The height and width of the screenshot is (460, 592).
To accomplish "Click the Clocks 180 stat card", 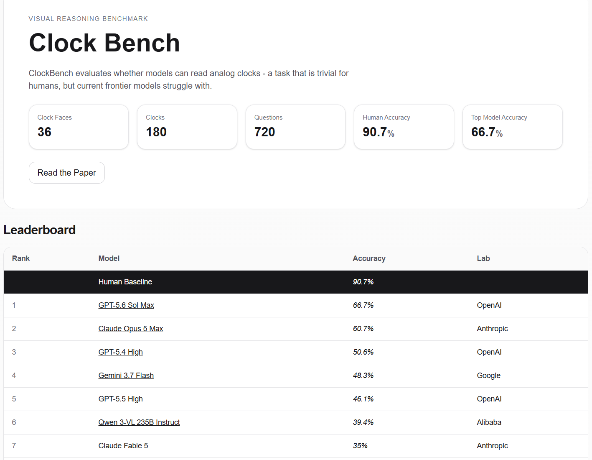I will point(187,127).
